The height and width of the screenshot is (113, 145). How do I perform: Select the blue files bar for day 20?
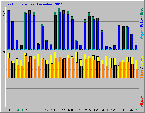tap(89, 33)
